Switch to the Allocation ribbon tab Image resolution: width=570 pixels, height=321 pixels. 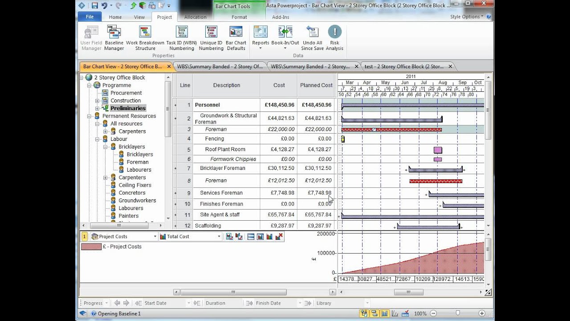tap(195, 17)
